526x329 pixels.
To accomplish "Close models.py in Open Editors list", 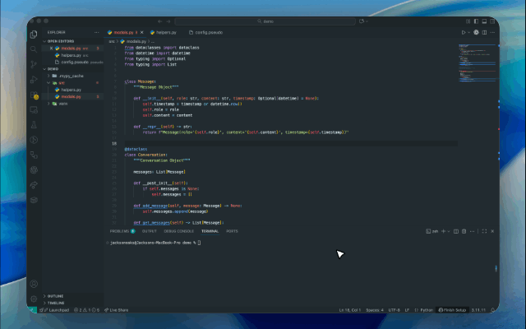I will click(51, 49).
